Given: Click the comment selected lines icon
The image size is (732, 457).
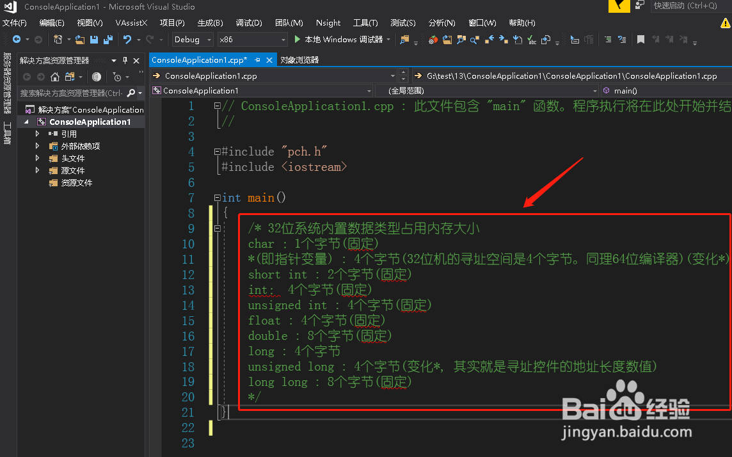Looking at the screenshot, I should tap(608, 40).
